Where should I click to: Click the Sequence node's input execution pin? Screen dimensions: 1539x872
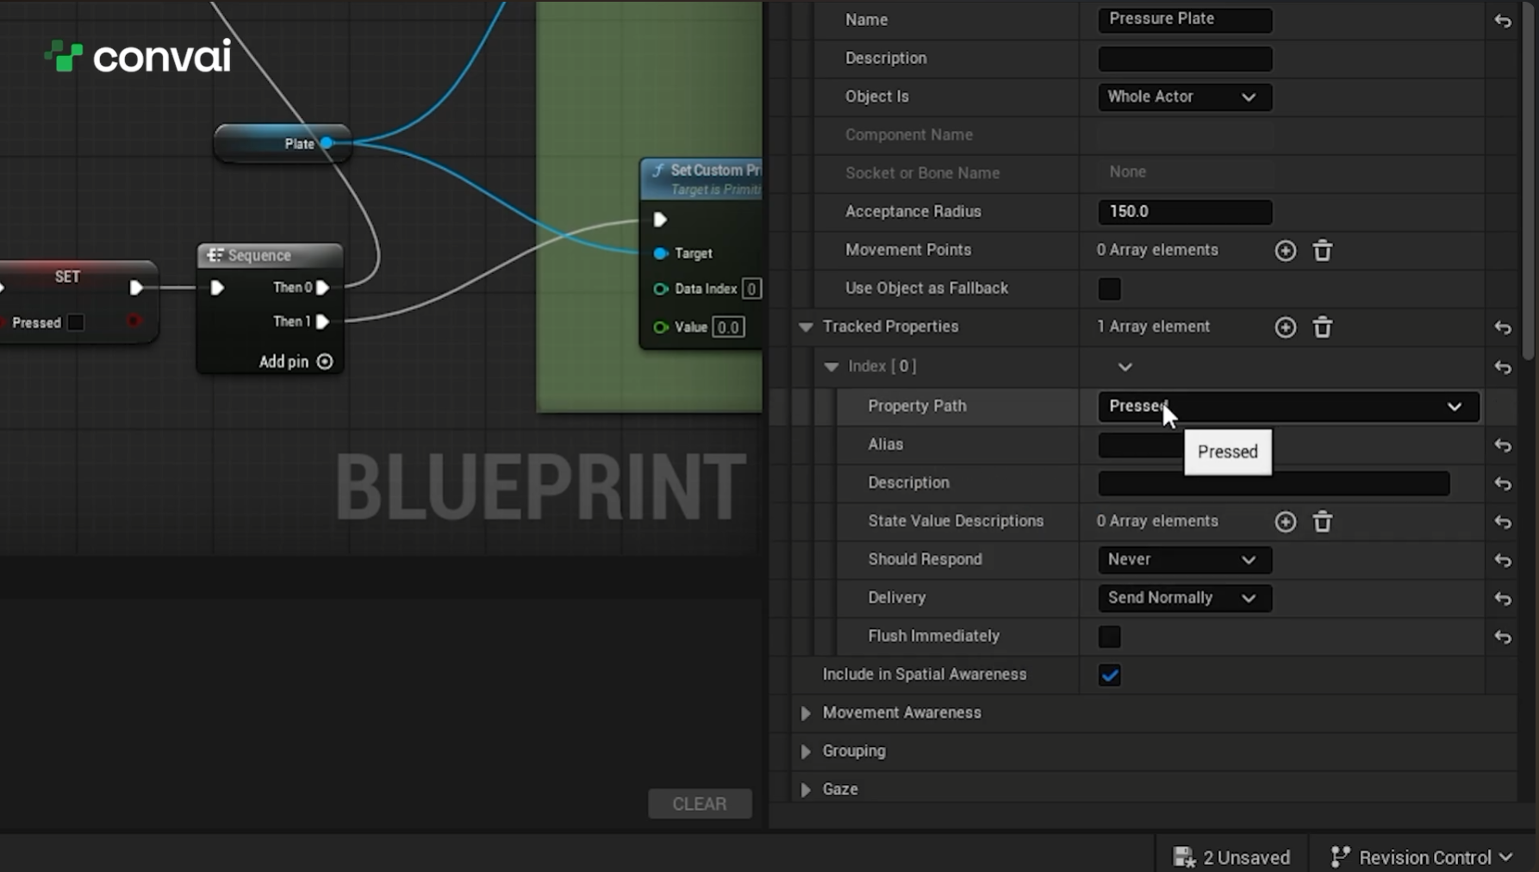pos(217,288)
